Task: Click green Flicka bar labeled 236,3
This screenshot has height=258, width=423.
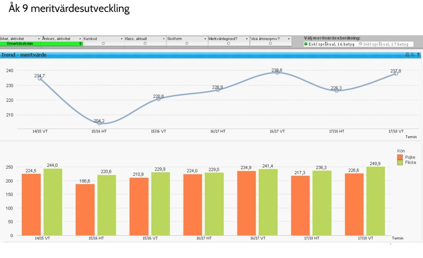Action: click(322, 203)
